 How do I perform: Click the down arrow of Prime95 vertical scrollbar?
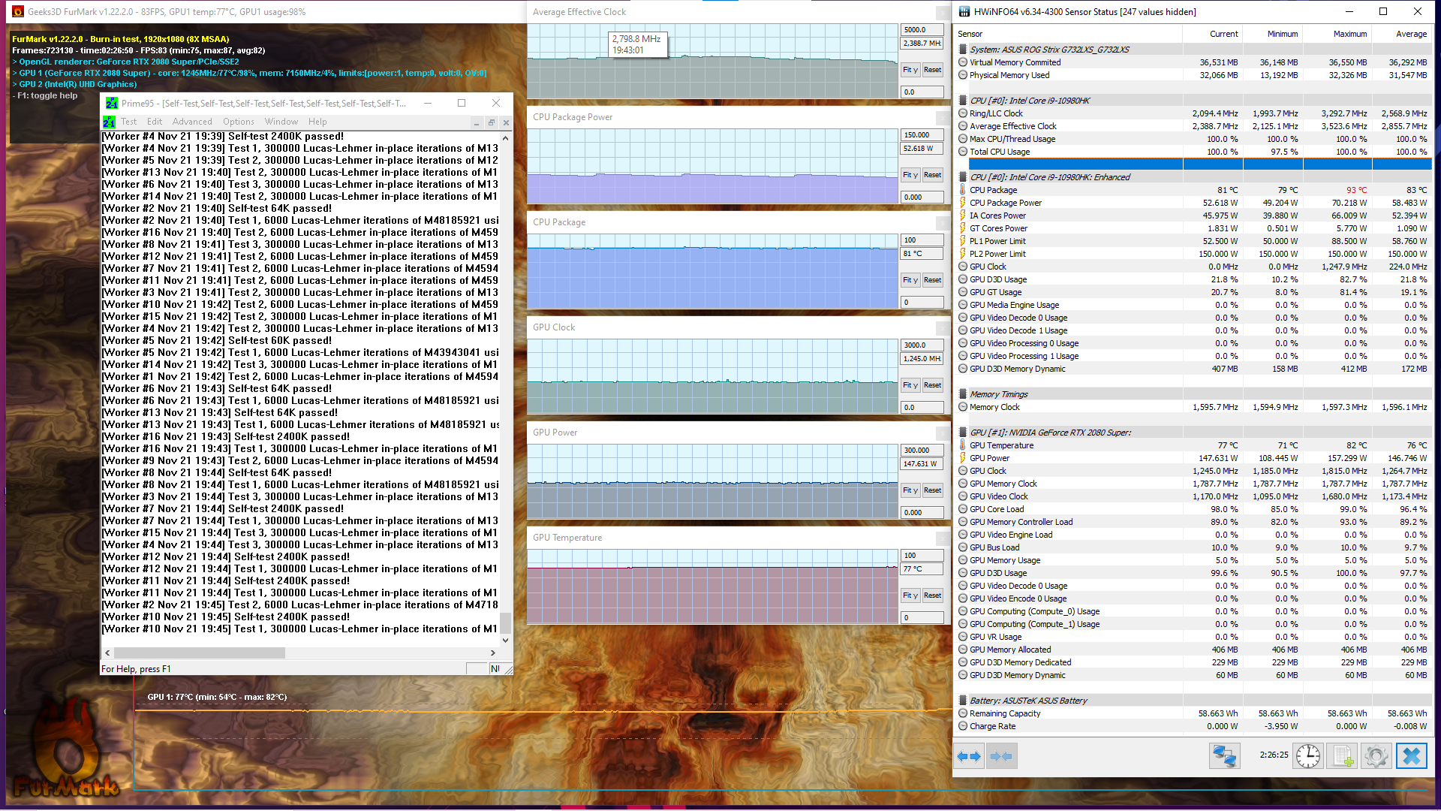coord(506,641)
